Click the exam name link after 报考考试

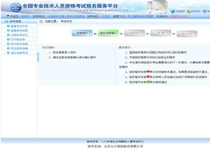point(66,17)
